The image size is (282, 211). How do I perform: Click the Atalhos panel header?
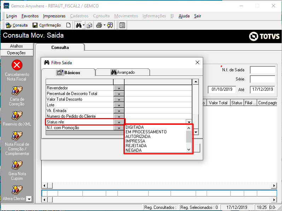click(x=17, y=46)
